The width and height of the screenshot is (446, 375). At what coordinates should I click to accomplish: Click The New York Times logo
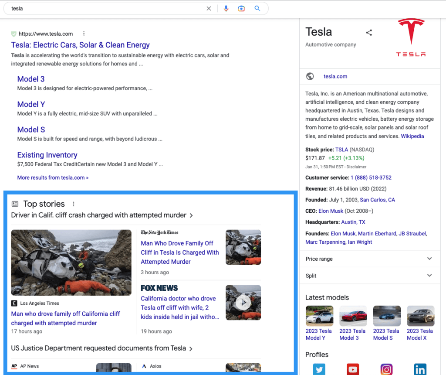[159, 232]
